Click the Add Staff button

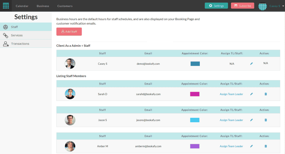coord(69,31)
